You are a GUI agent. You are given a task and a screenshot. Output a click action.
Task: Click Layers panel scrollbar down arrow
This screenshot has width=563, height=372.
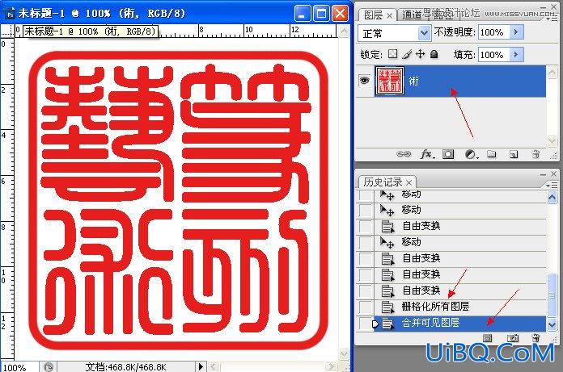click(552, 140)
